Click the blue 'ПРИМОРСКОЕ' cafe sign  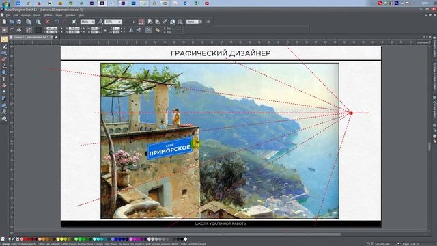click(169, 148)
